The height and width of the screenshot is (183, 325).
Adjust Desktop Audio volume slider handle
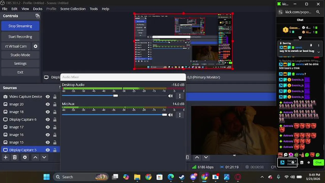point(115,96)
